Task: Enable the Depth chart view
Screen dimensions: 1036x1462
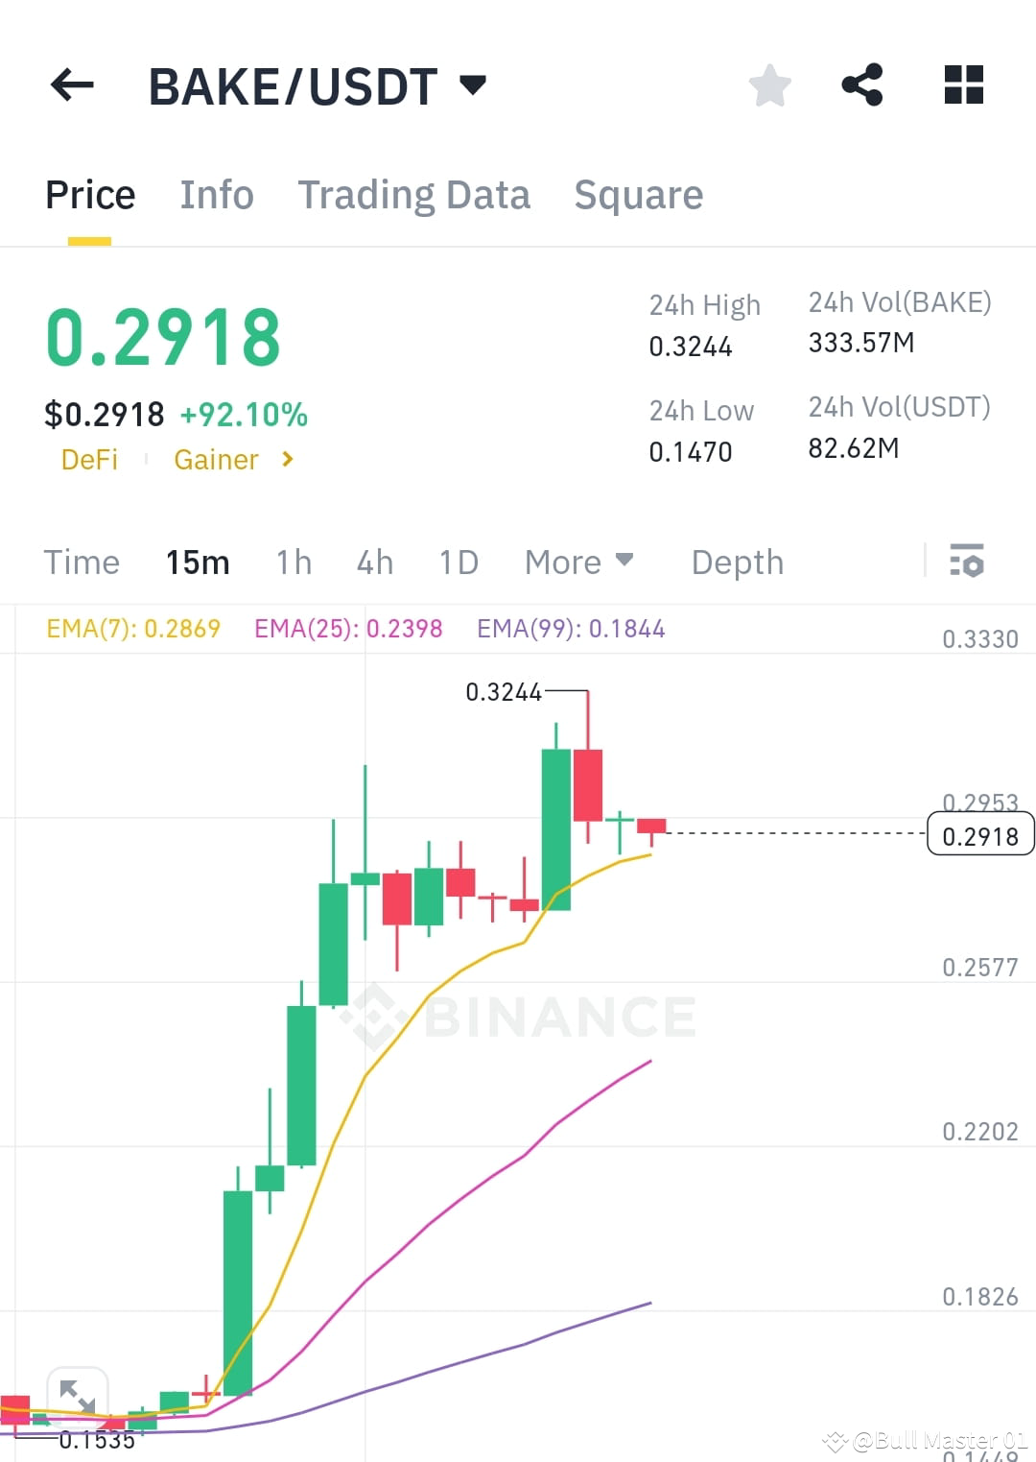Action: point(737,562)
